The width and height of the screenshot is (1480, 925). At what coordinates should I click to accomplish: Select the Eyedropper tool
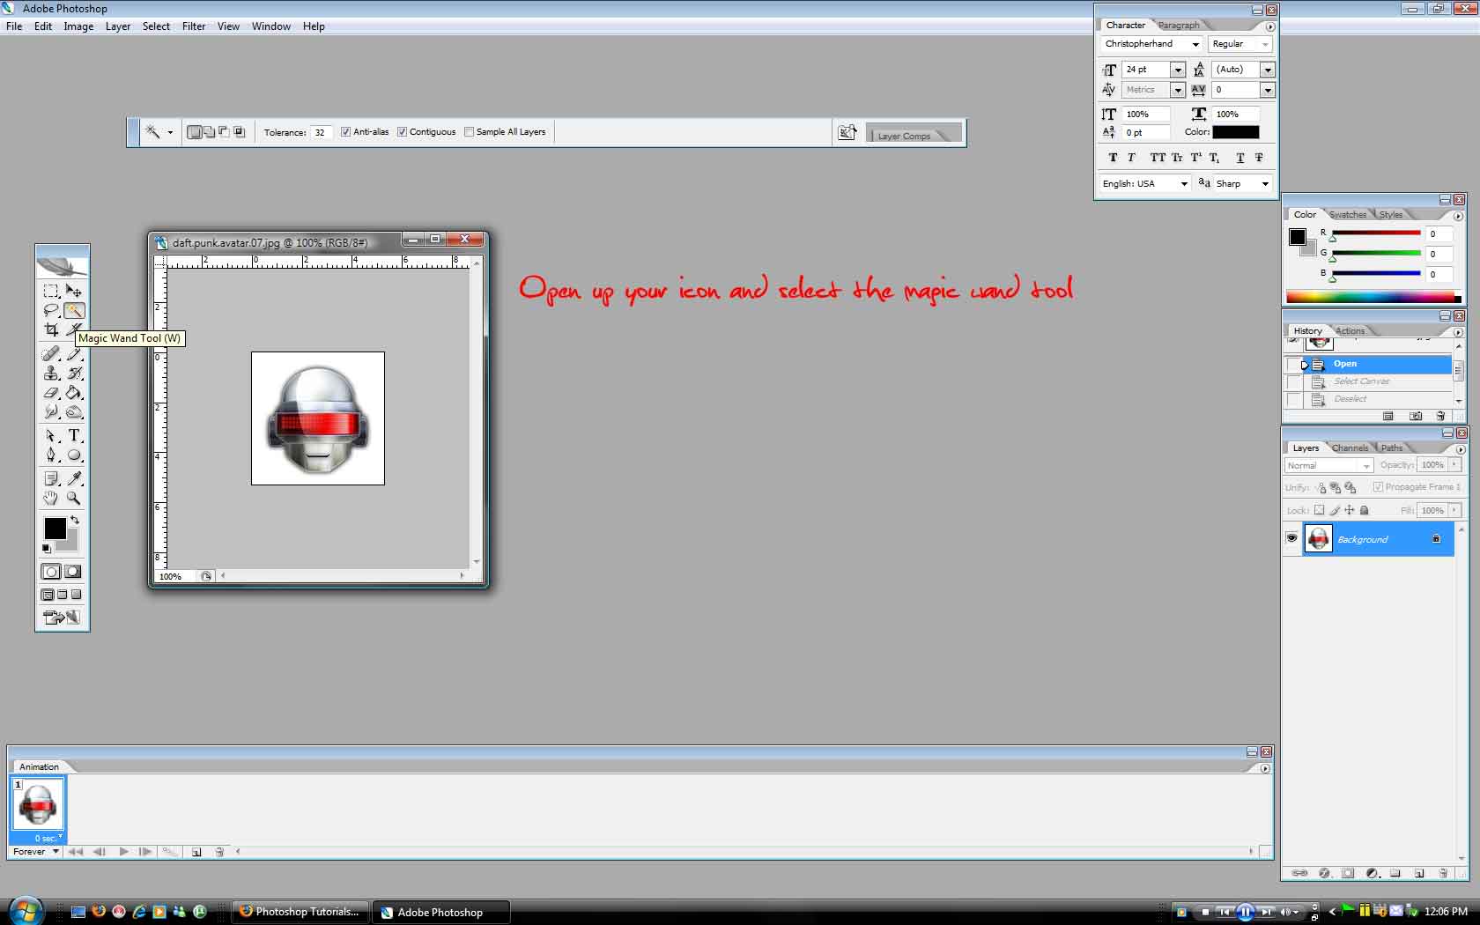74,478
